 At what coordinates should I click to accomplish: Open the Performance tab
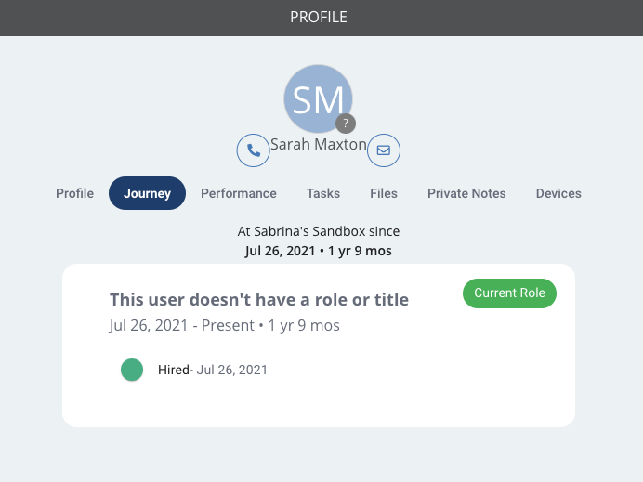(239, 193)
